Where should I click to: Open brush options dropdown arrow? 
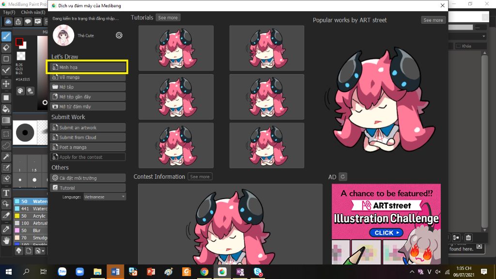click(x=39, y=251)
